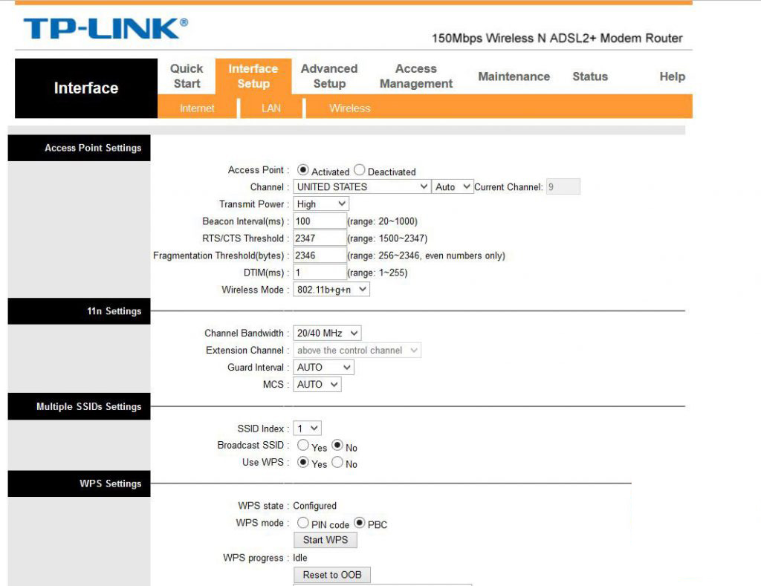Image resolution: width=761 pixels, height=586 pixels.
Task: Expand the SSID Index dropdown
Action: (308, 429)
